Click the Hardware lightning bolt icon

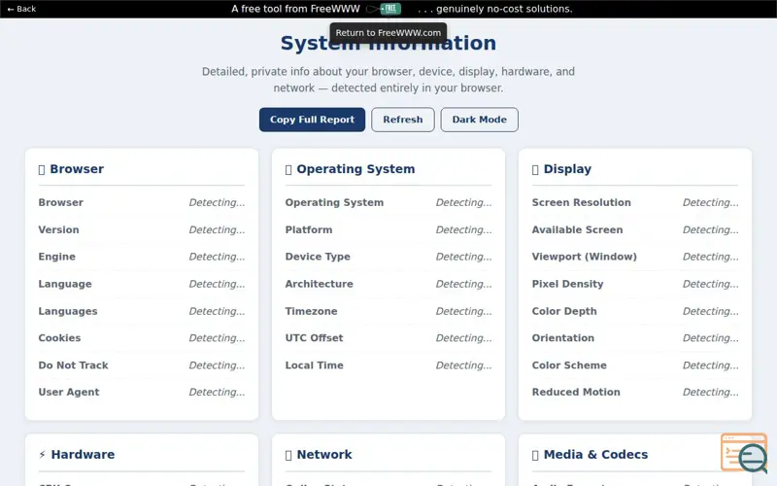click(x=42, y=454)
